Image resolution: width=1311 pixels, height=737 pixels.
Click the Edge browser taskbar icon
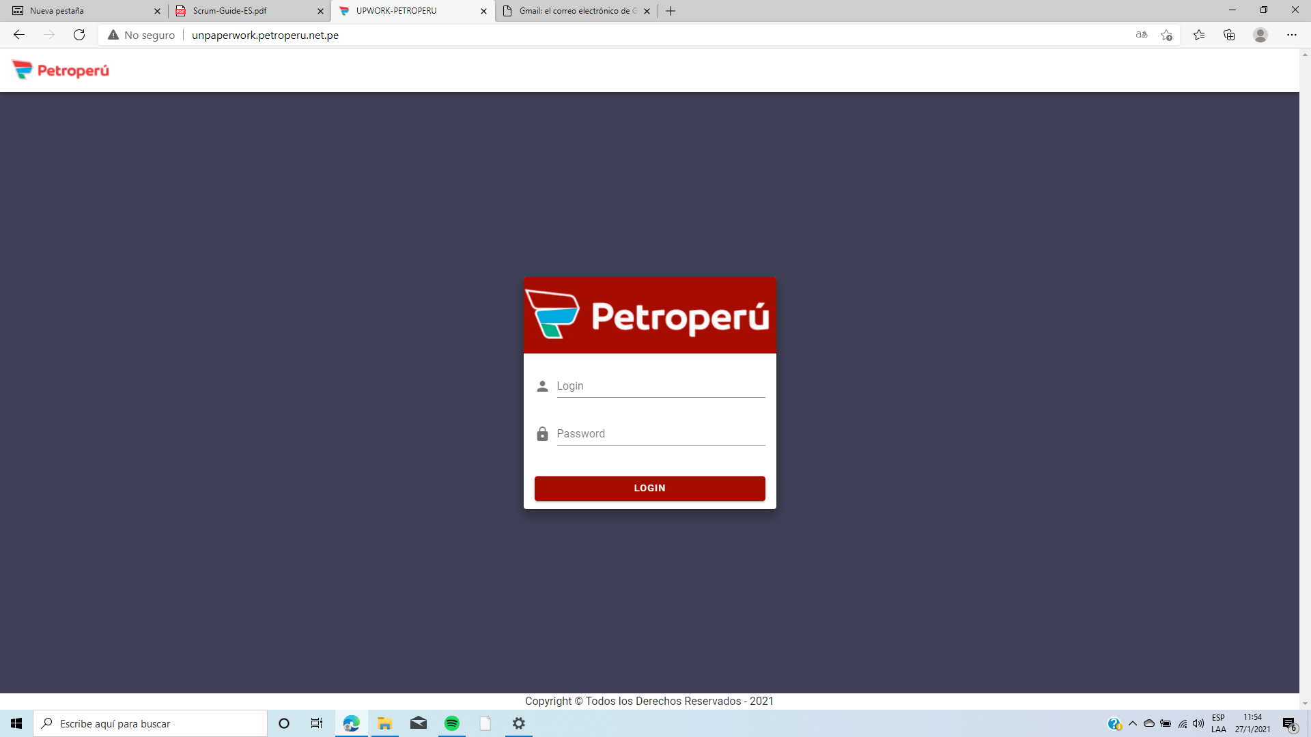point(351,723)
